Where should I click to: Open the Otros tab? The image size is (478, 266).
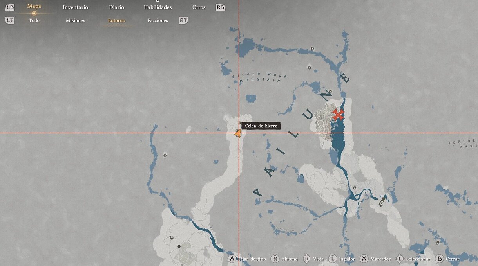coord(199,7)
